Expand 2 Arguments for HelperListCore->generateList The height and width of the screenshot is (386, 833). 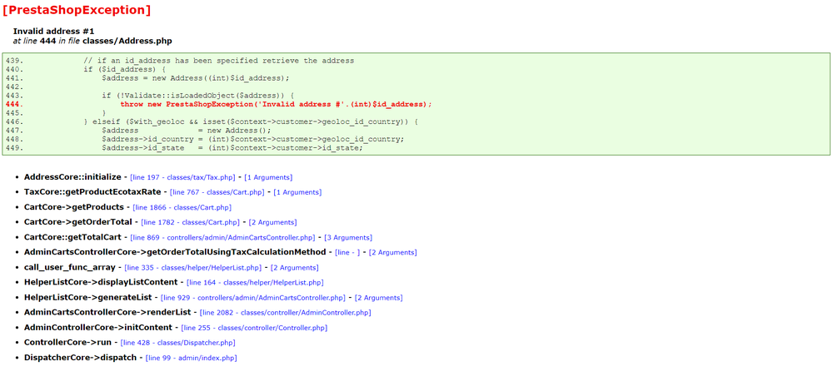(379, 298)
